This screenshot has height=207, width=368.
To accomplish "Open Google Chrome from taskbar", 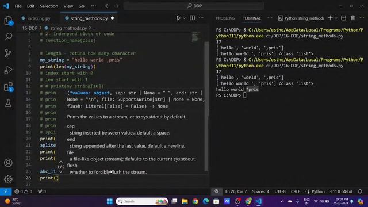I will [195, 201].
